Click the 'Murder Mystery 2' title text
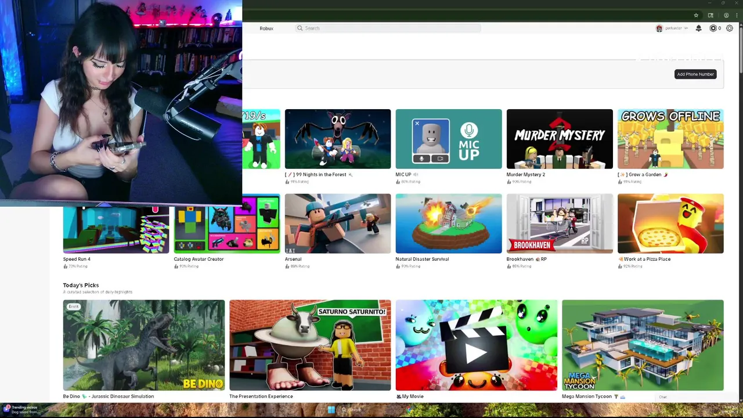The width and height of the screenshot is (743, 418). pyautogui.click(x=526, y=174)
